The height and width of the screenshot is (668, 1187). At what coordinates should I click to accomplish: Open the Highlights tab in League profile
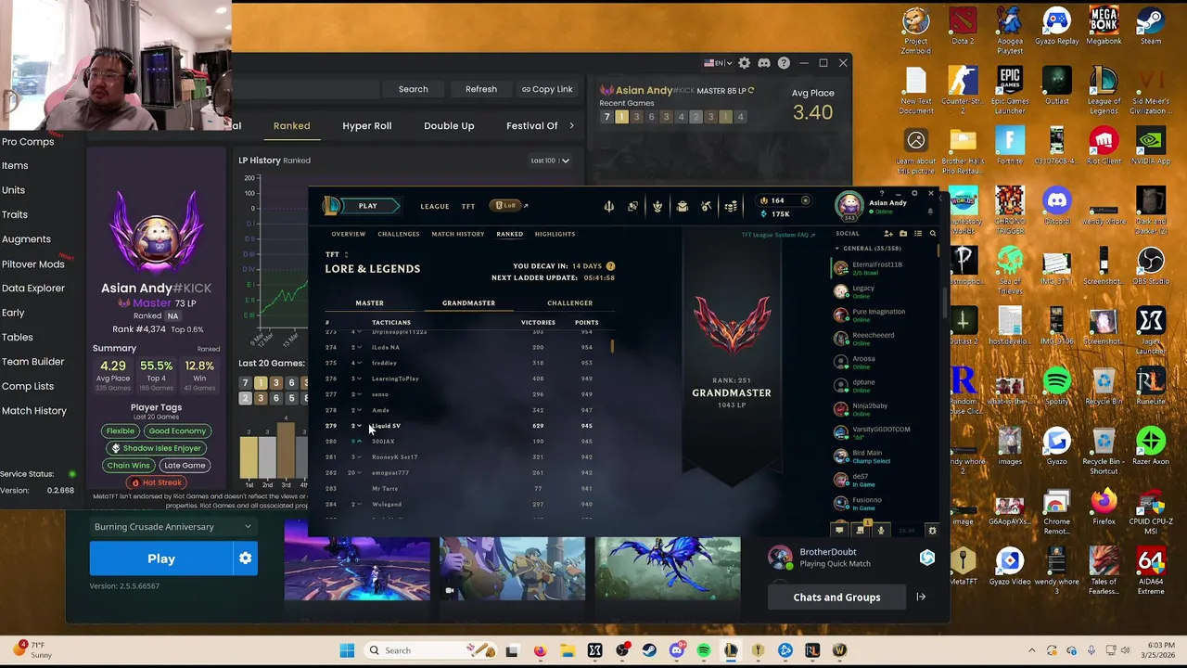coord(555,234)
